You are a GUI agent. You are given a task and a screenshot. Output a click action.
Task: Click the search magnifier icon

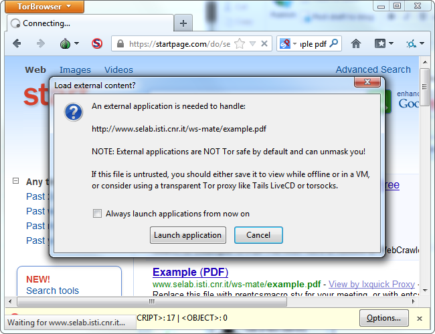coord(334,43)
